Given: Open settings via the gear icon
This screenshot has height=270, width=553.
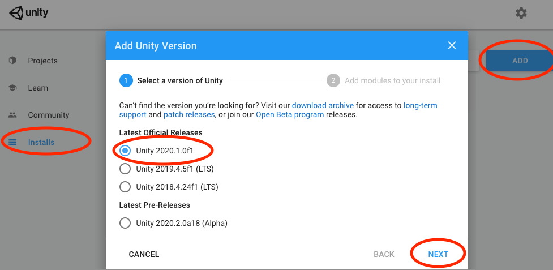Looking at the screenshot, I should (521, 12).
